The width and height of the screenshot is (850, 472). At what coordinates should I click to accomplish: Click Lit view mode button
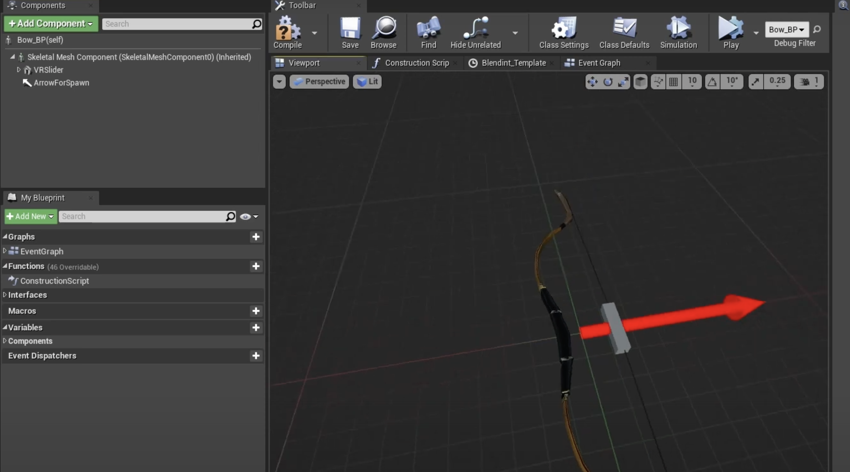click(x=367, y=82)
